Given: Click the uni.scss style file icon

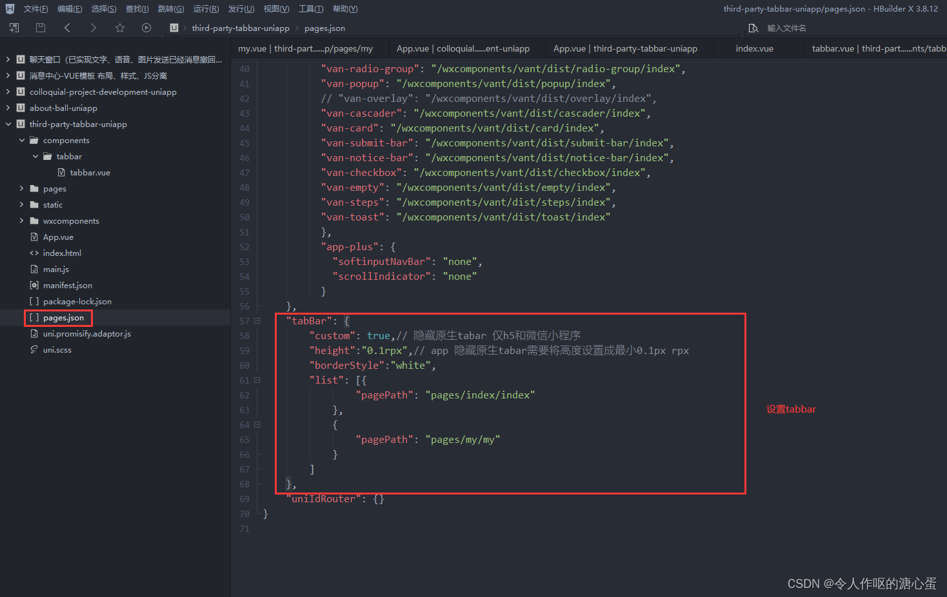Looking at the screenshot, I should pyautogui.click(x=34, y=349).
